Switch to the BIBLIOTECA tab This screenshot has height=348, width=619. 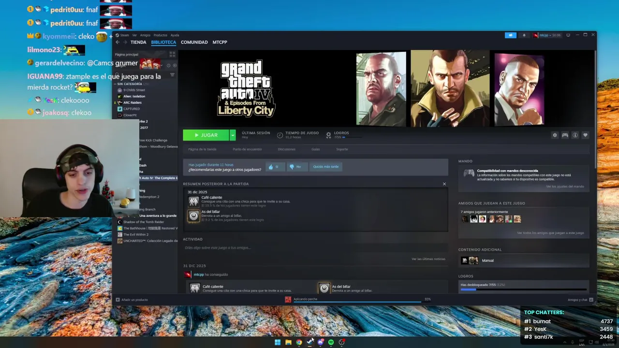click(x=163, y=42)
